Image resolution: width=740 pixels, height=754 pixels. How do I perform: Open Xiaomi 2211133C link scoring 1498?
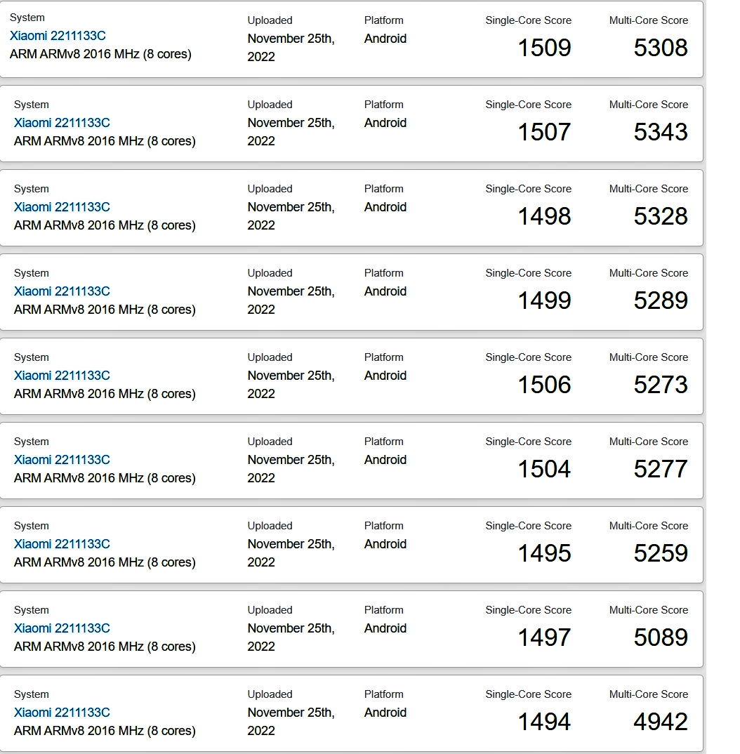(62, 207)
